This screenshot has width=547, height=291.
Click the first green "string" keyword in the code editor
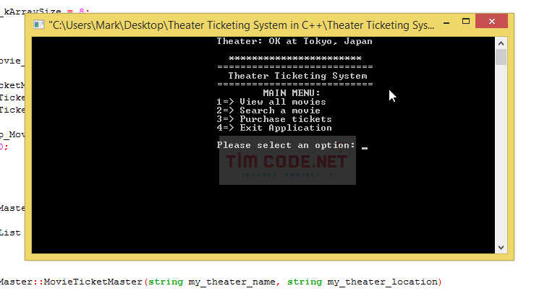pyautogui.click(x=166, y=282)
